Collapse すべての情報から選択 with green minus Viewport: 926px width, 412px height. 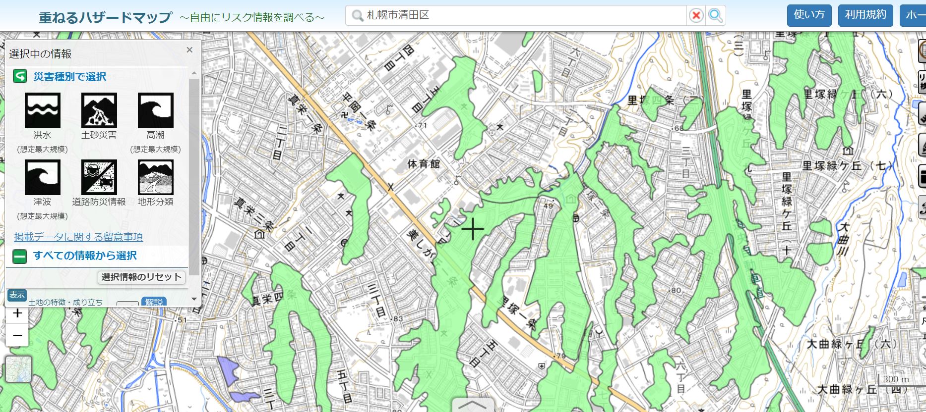tap(20, 256)
